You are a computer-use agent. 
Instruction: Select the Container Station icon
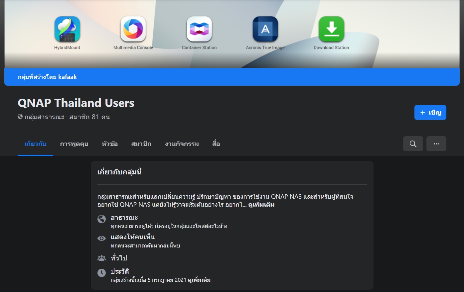199,29
